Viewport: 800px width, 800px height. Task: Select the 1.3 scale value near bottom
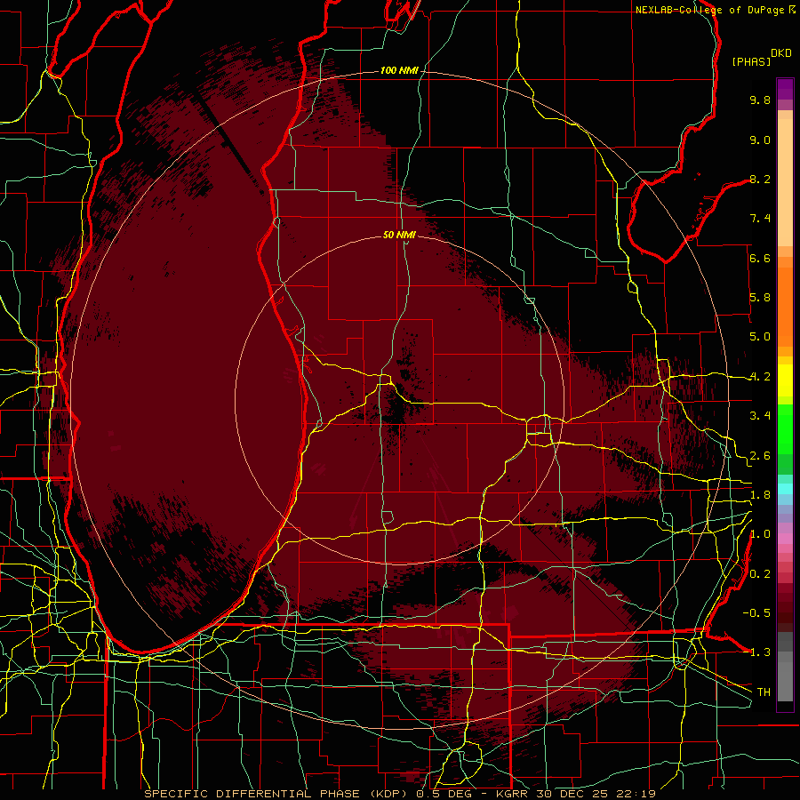[760, 652]
